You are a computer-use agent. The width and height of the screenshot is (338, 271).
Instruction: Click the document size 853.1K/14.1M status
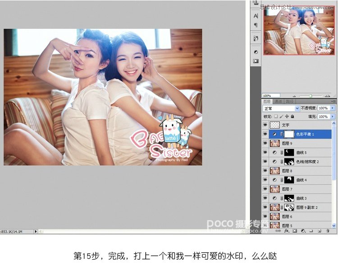tap(11, 231)
